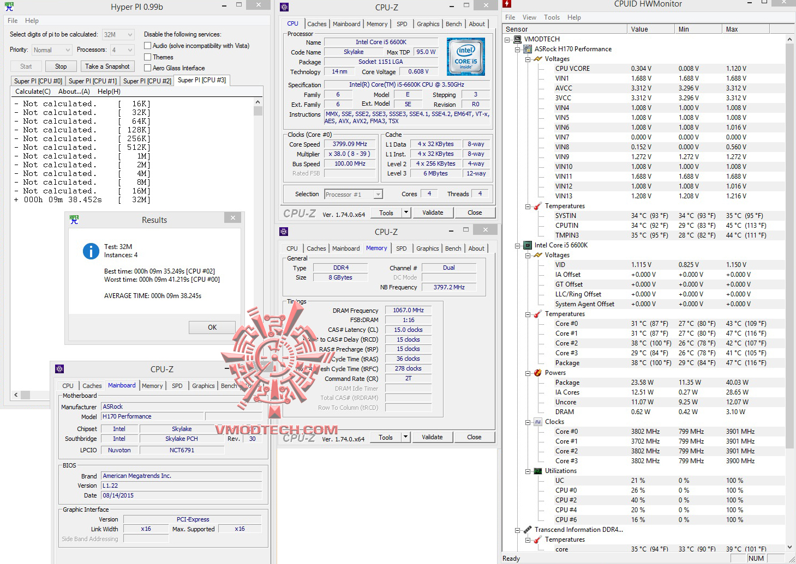Click the Hyper PI horizontal scrollbar left arrow

[x=16, y=395]
